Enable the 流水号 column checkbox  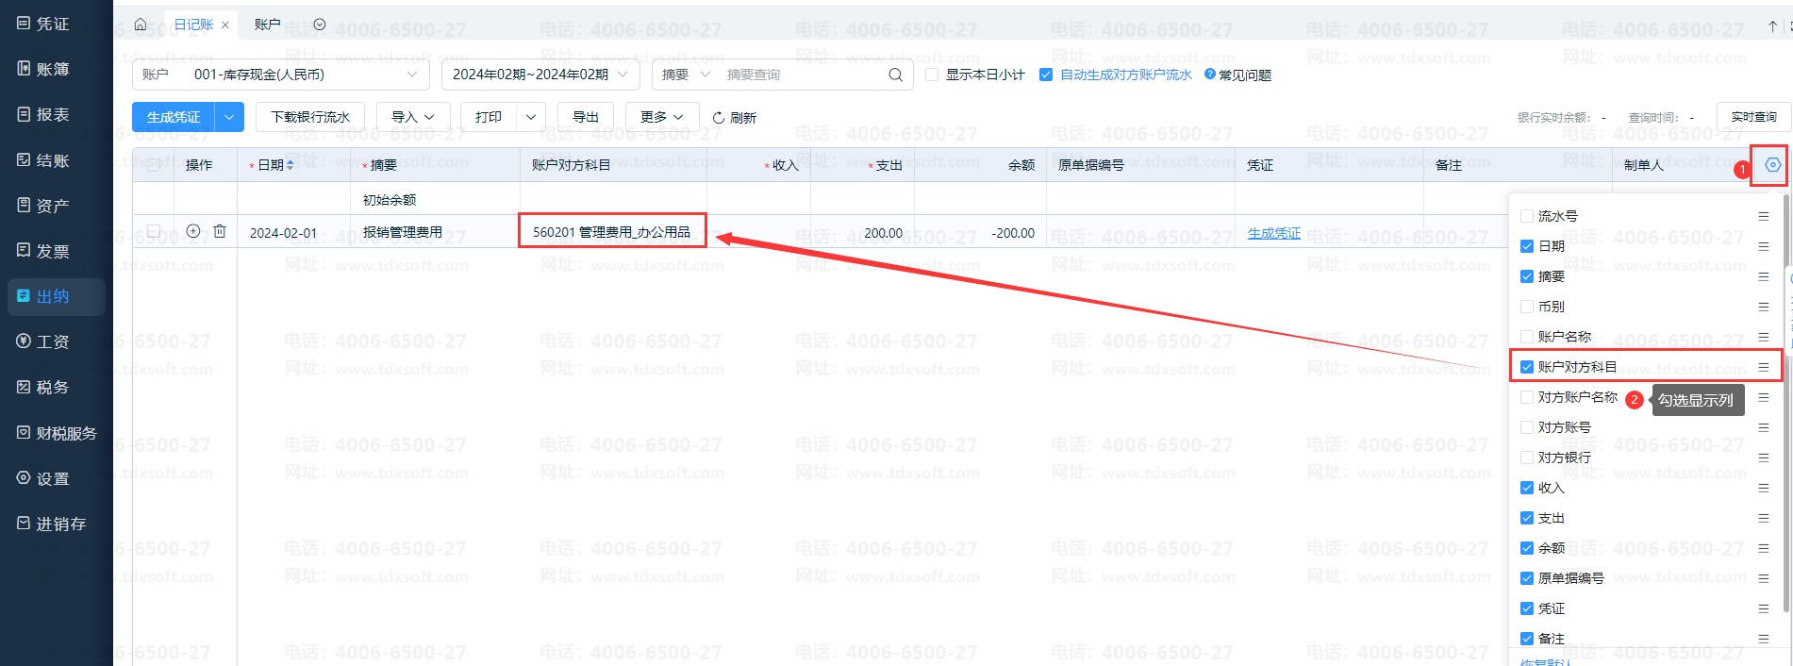[1526, 216]
